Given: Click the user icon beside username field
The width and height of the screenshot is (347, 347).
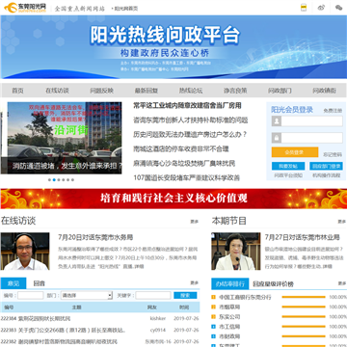Looking at the screenshot, I should point(277,121).
